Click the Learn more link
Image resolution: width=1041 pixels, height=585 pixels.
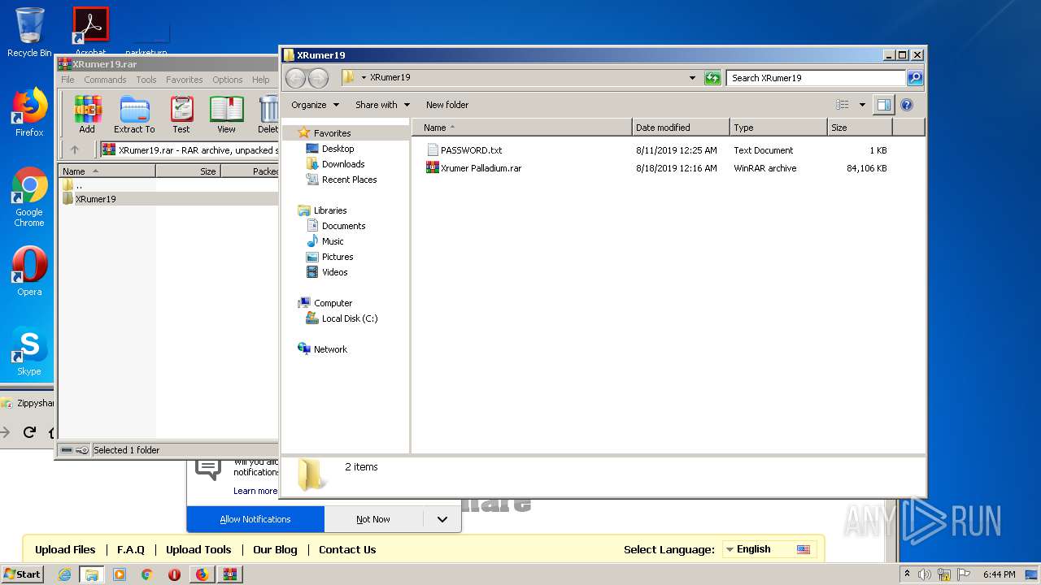pos(255,491)
